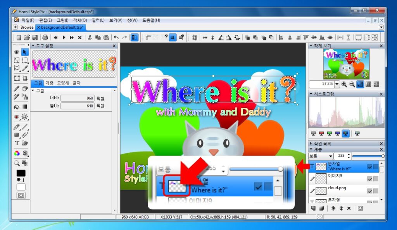This screenshot has width=397, height=230.
Task: Move the layer up with the up arrow icon
Action: [x=333, y=208]
